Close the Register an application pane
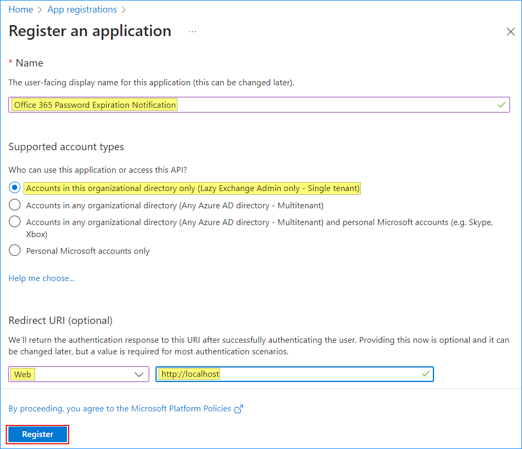Viewport: 522px width, 449px height. 510,31
